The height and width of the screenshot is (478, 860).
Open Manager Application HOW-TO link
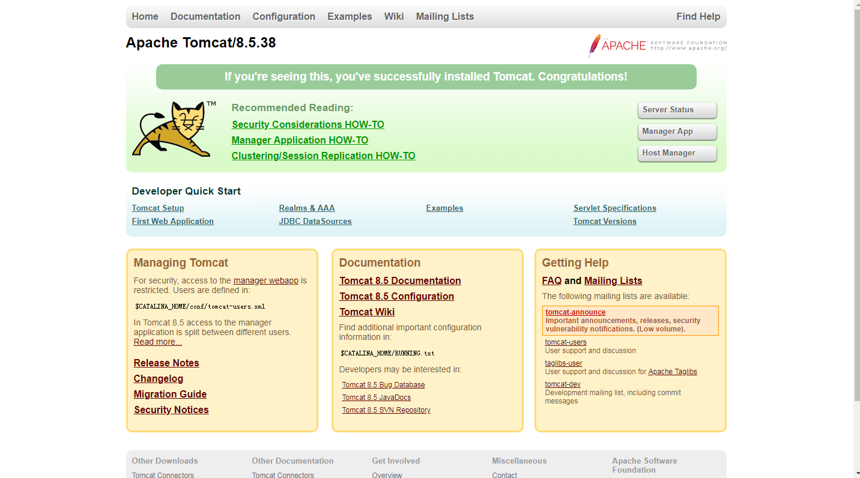coord(300,141)
